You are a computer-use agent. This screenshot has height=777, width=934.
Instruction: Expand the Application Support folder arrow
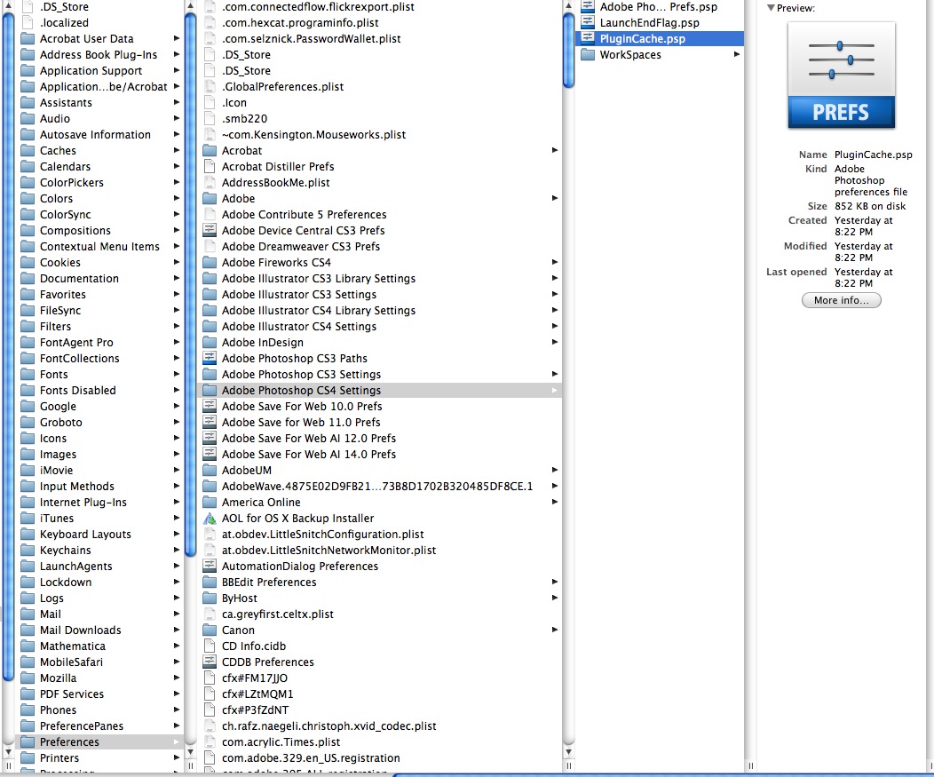[177, 71]
